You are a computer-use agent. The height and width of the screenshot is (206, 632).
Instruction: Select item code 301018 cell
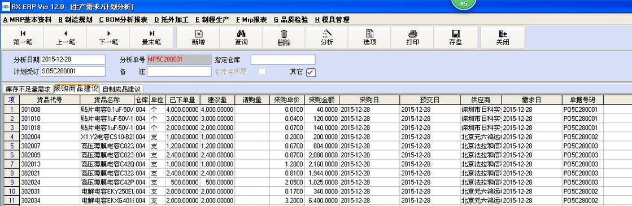50,128
